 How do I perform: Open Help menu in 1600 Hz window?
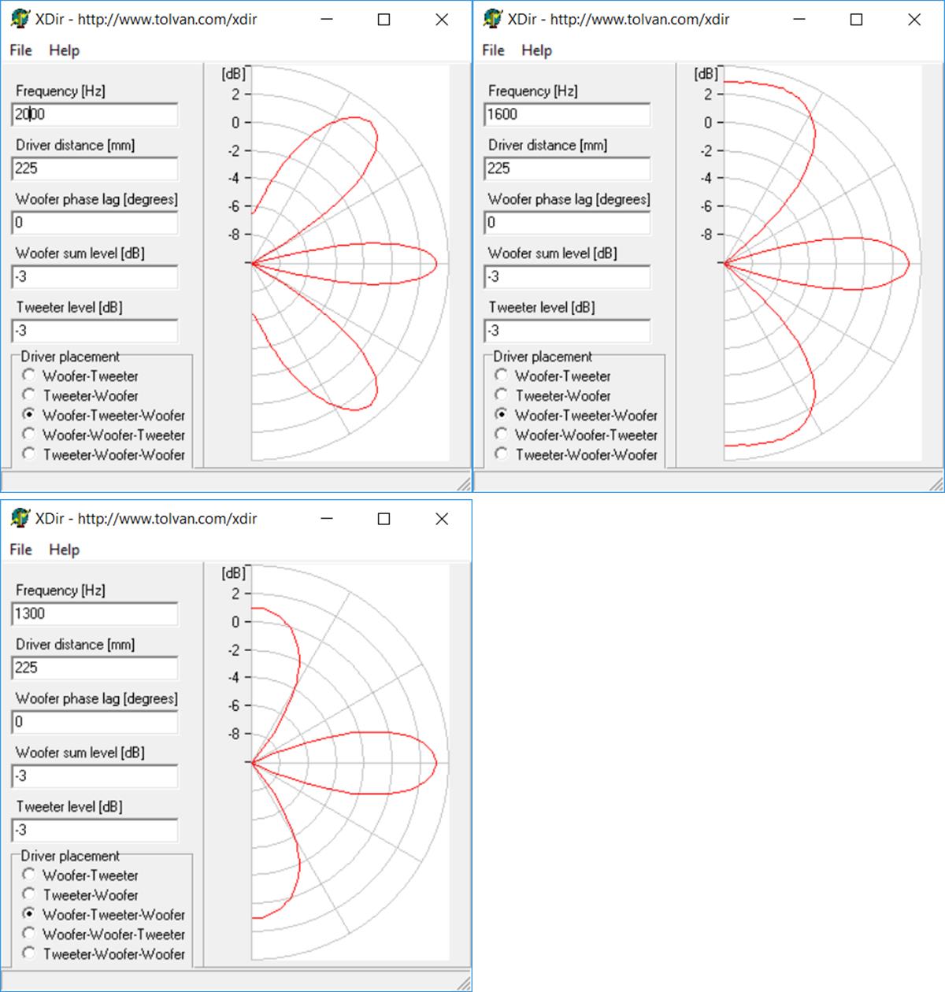(x=536, y=50)
